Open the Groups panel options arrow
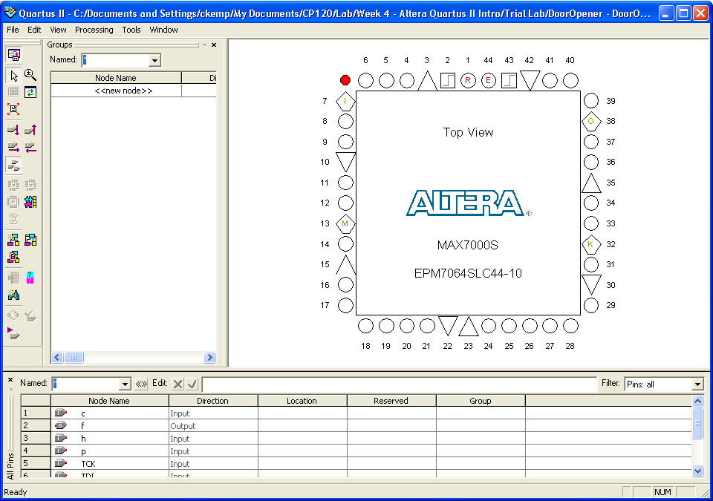713x501 pixels. (205, 45)
